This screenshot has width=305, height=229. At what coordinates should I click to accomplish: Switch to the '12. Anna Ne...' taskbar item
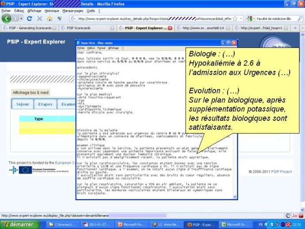coord(167,225)
